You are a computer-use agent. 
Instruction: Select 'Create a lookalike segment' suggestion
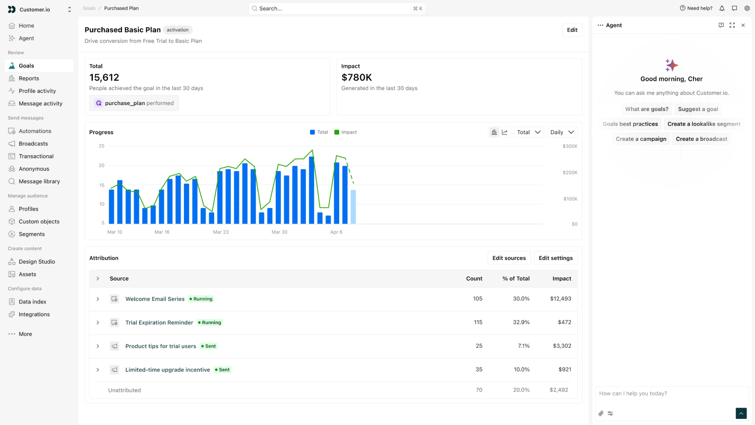[x=704, y=124]
